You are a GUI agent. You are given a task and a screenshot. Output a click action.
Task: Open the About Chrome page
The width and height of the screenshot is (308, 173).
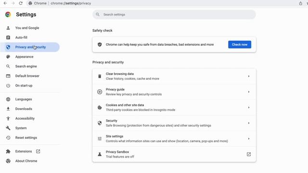(x=26, y=161)
